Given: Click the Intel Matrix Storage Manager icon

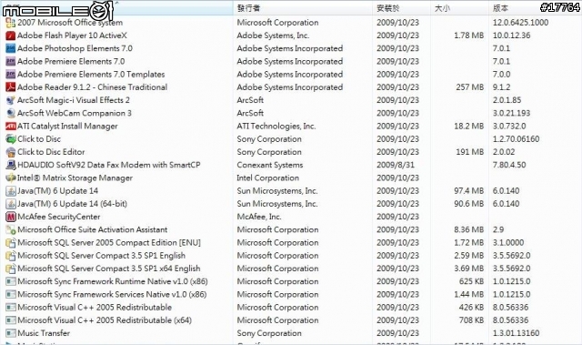Looking at the screenshot, I should click(11, 178).
